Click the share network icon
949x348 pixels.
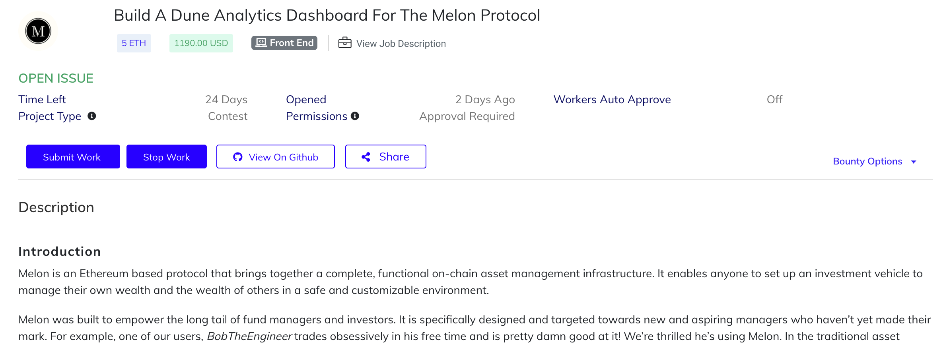click(366, 157)
